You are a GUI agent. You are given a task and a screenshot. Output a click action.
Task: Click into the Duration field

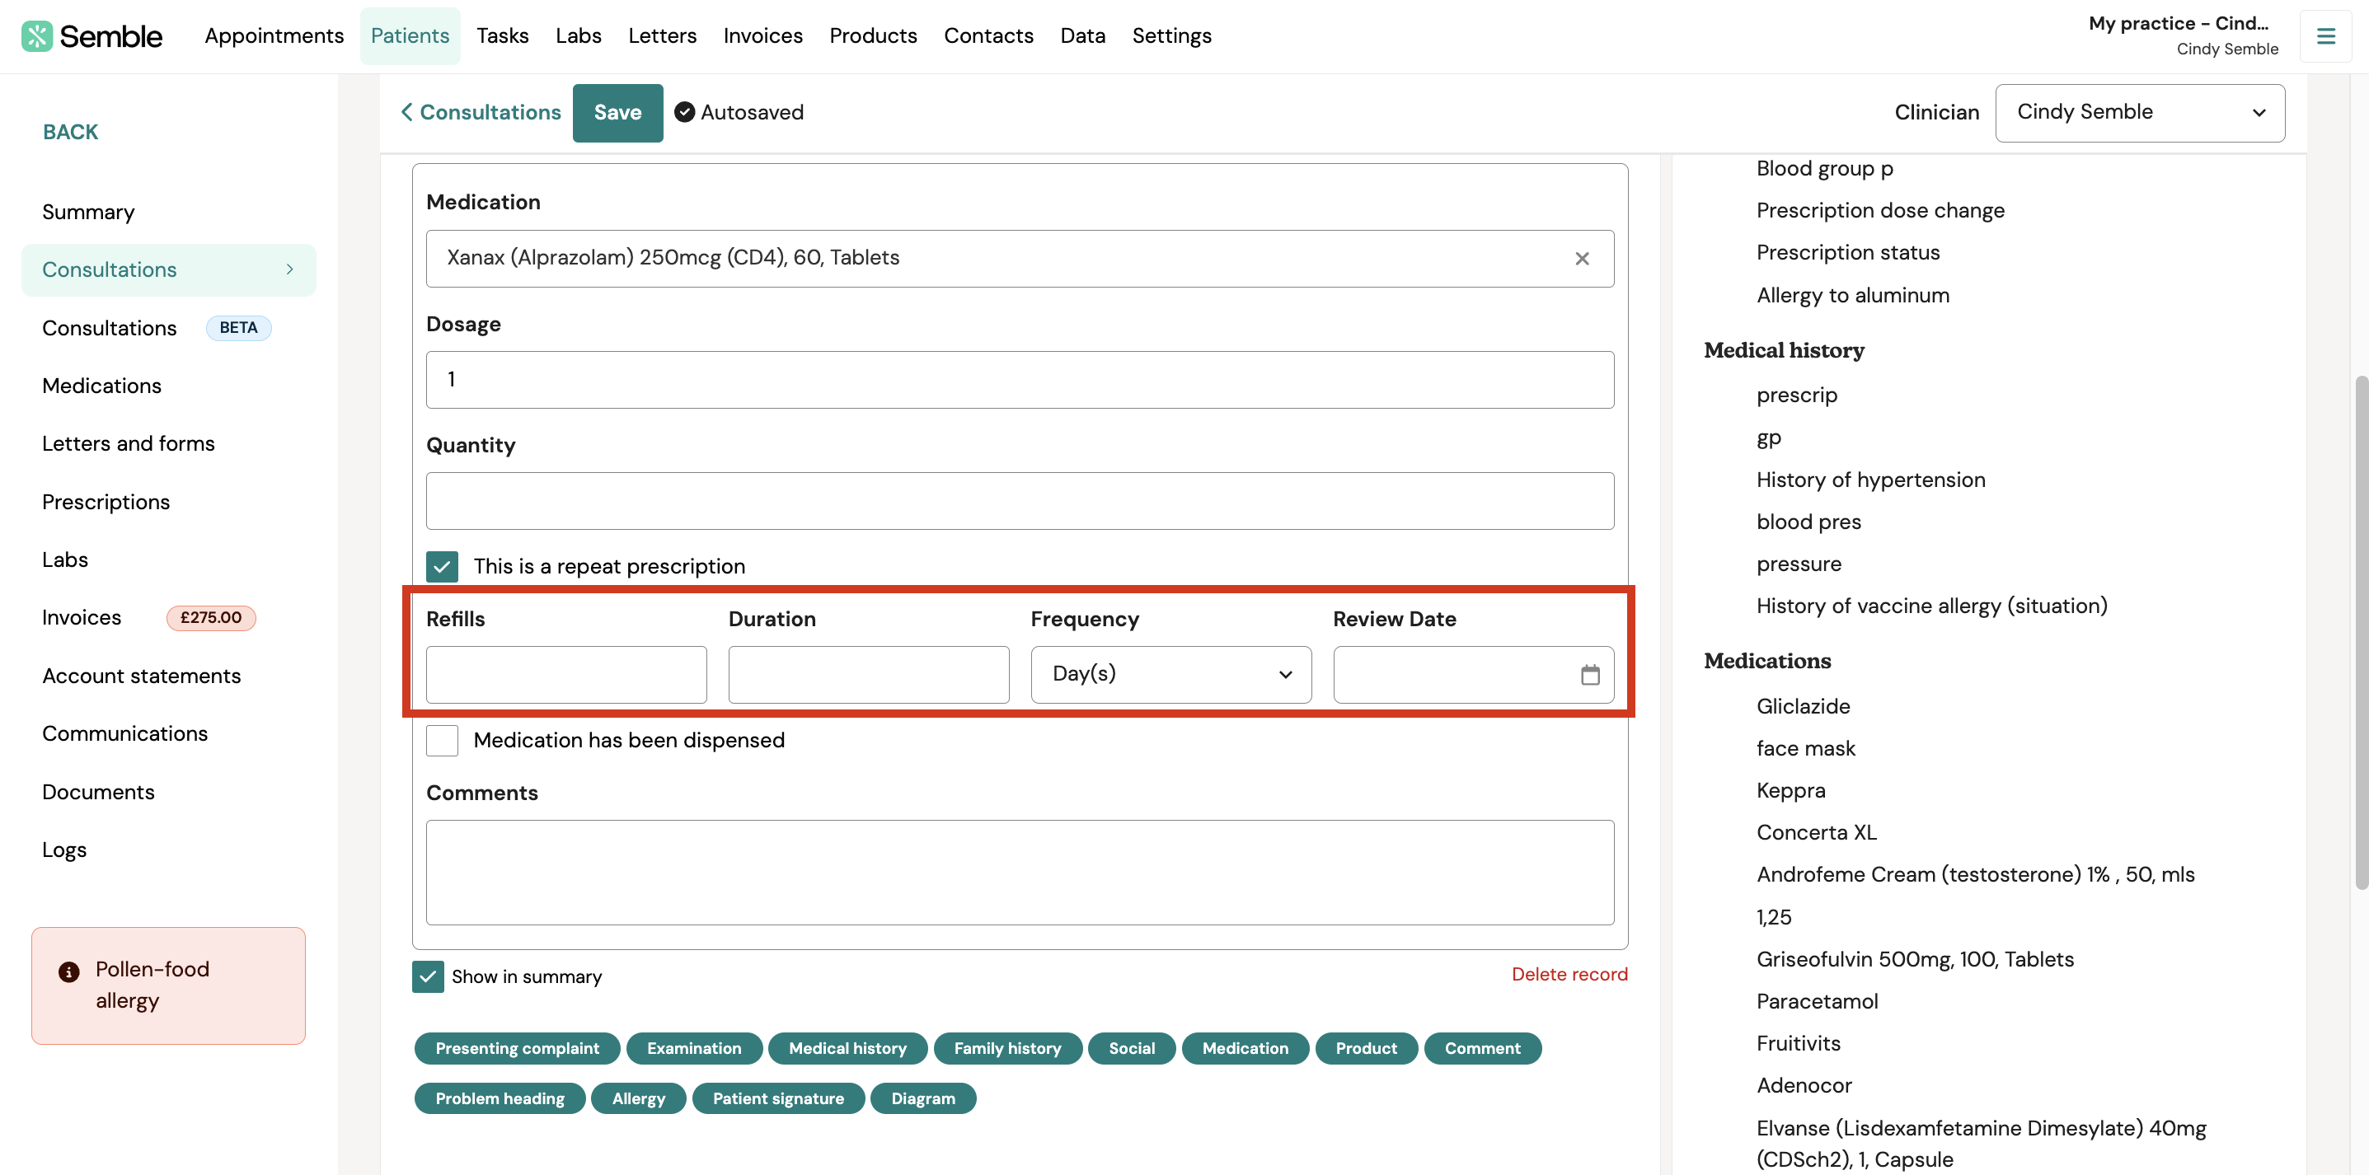click(x=868, y=674)
